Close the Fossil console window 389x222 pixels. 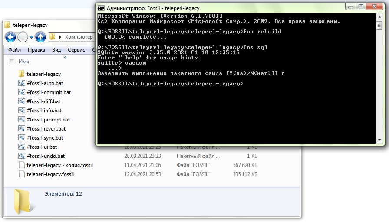374,7
